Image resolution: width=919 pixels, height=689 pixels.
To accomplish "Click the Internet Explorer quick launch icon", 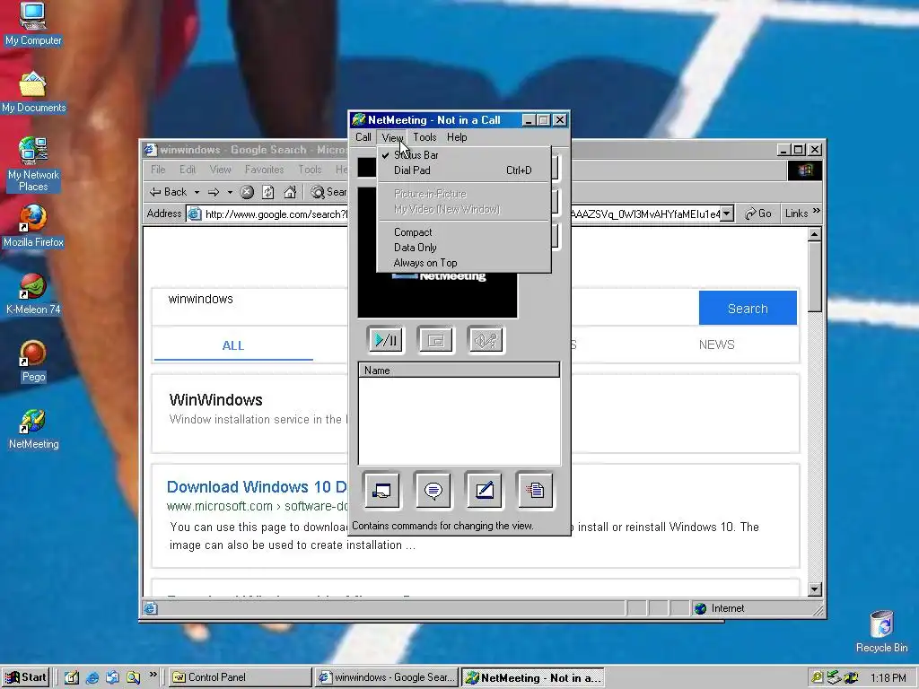I will click(x=92, y=677).
